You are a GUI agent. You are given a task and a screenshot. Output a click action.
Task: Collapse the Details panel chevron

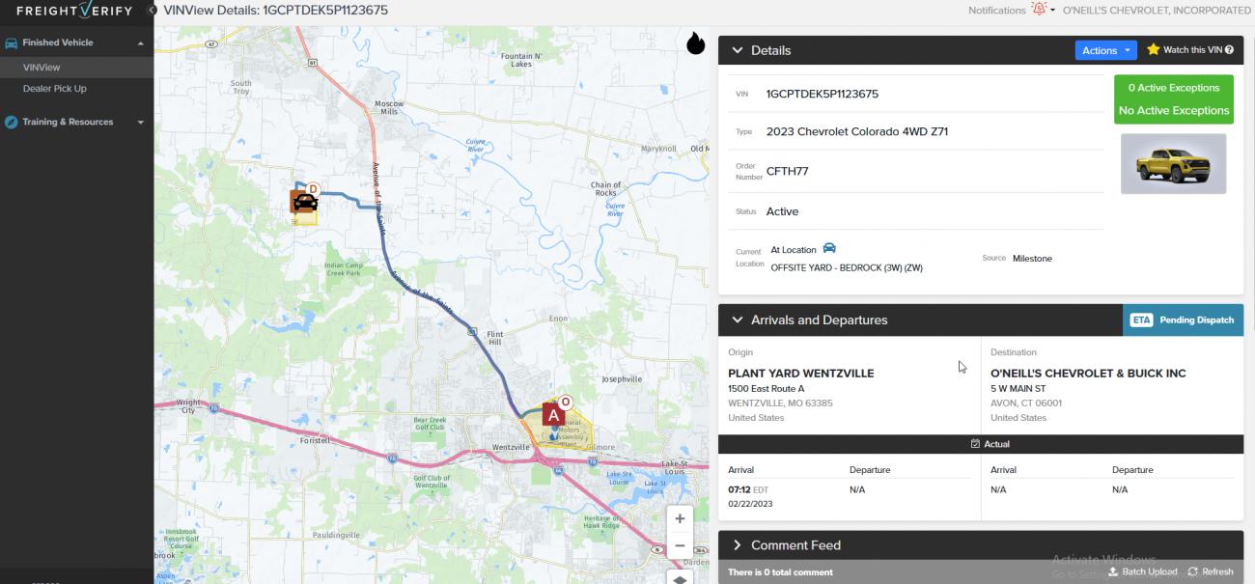pos(738,50)
